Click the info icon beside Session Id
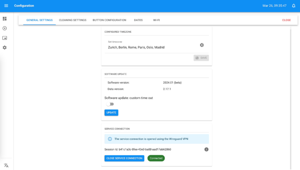The width and height of the screenshot is (300, 170). (x=206, y=149)
